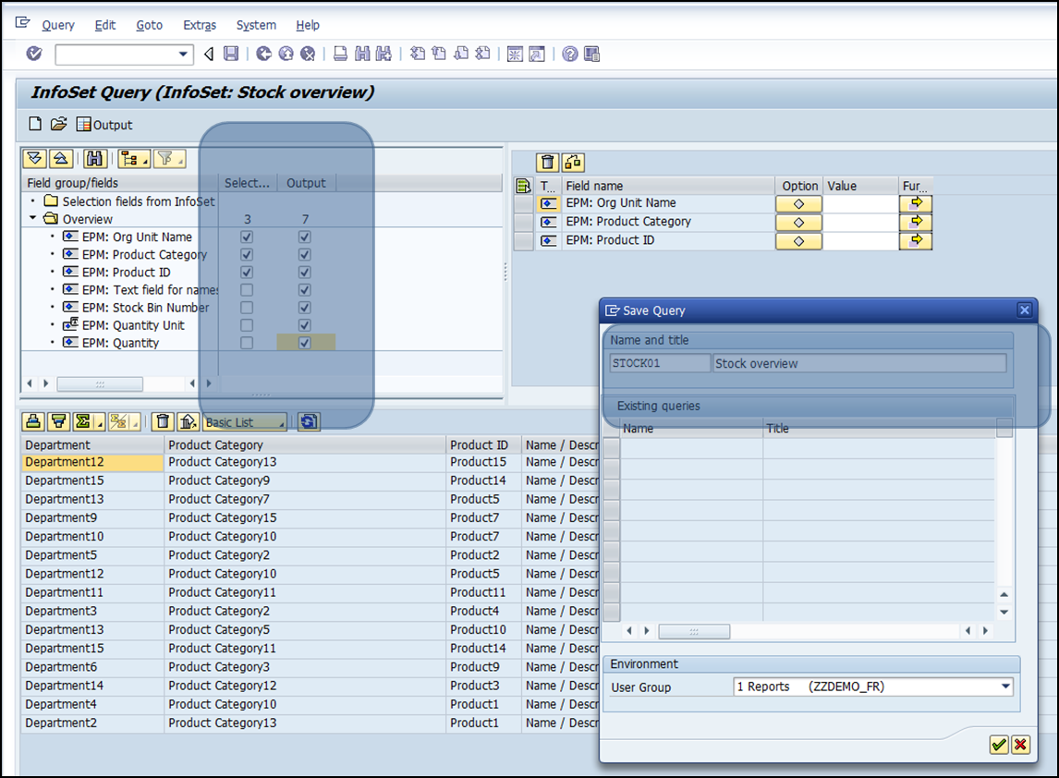
Task: Click the binoculars find icon in field panel
Action: tap(94, 158)
